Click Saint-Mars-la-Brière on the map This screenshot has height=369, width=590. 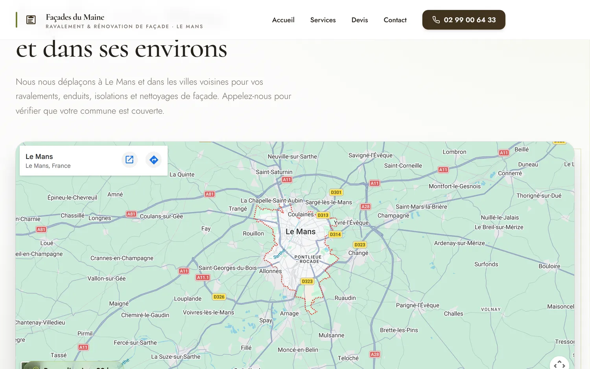pyautogui.click(x=421, y=207)
